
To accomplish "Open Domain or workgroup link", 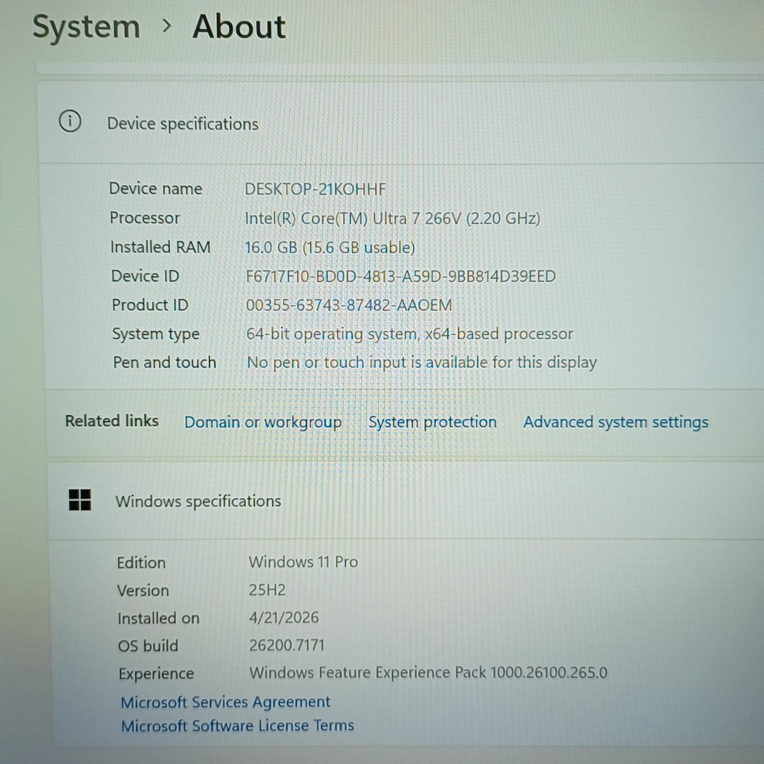I will 263,422.
